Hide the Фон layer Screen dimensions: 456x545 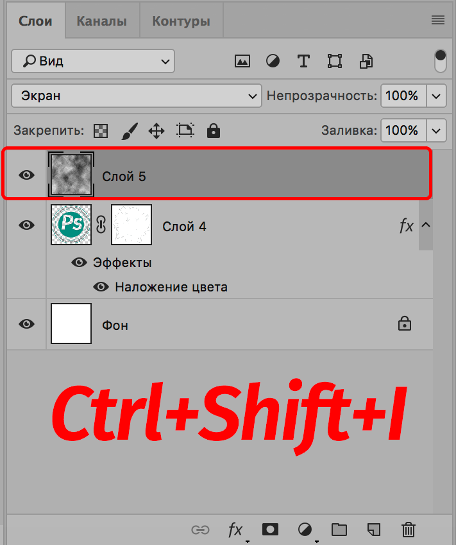click(27, 324)
